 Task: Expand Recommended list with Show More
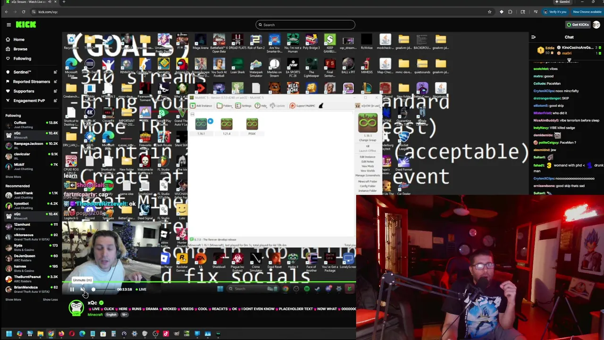(13, 299)
